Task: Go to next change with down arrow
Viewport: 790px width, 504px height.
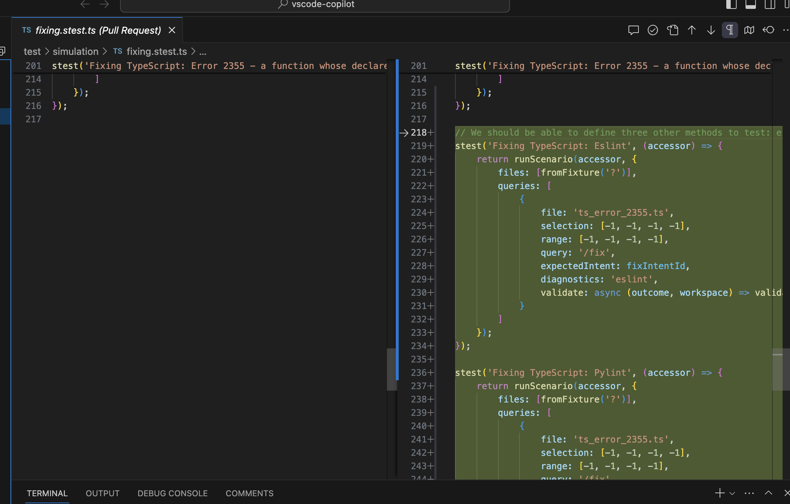Action: [711, 30]
